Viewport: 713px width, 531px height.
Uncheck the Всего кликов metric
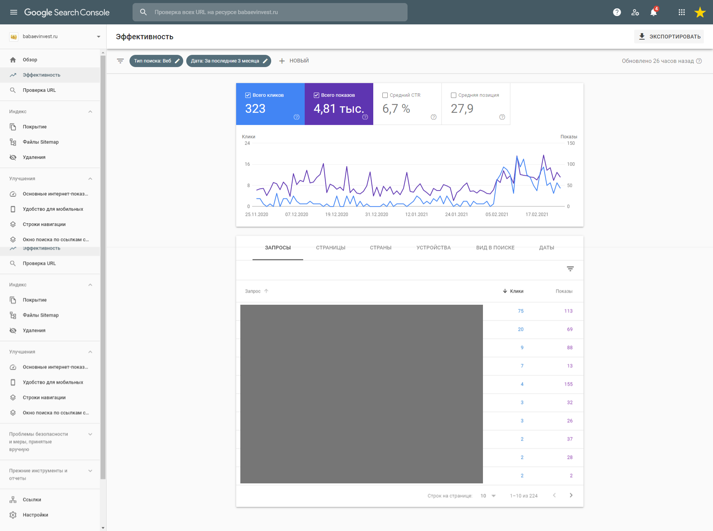coord(248,95)
